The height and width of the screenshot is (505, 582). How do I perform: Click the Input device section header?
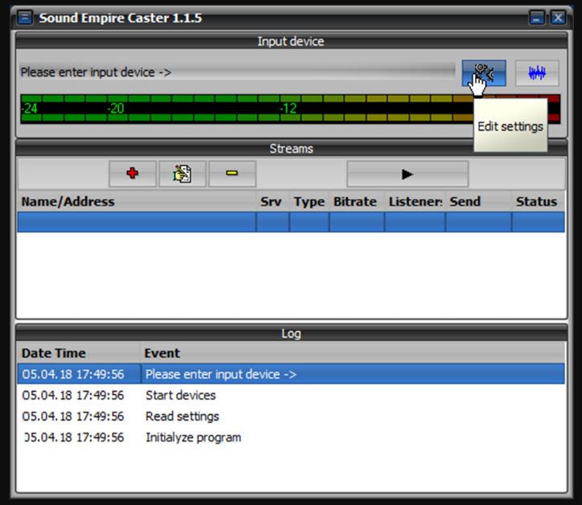pyautogui.click(x=291, y=41)
